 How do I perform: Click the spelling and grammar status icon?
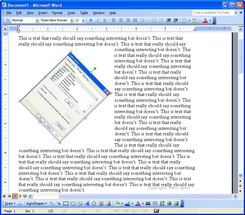156,211
